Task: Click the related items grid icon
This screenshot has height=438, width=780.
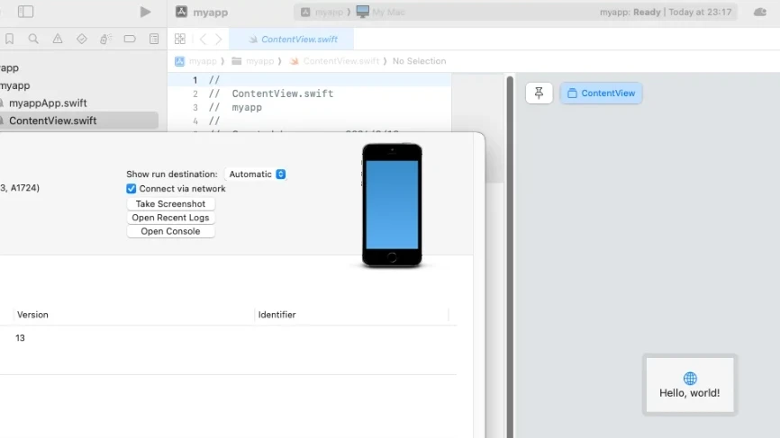Action: (180, 40)
